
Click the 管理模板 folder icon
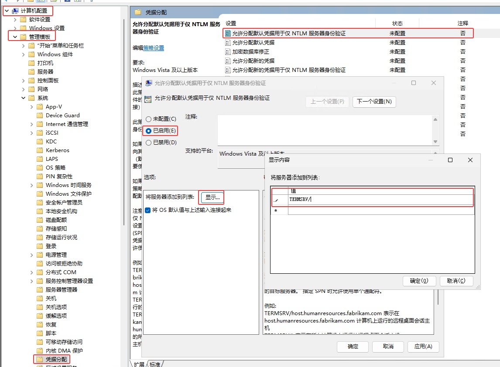[24, 37]
